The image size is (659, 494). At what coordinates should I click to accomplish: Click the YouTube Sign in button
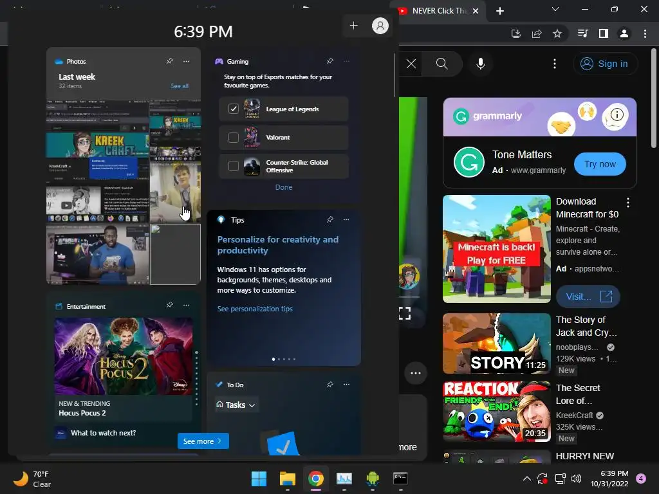pyautogui.click(x=605, y=64)
